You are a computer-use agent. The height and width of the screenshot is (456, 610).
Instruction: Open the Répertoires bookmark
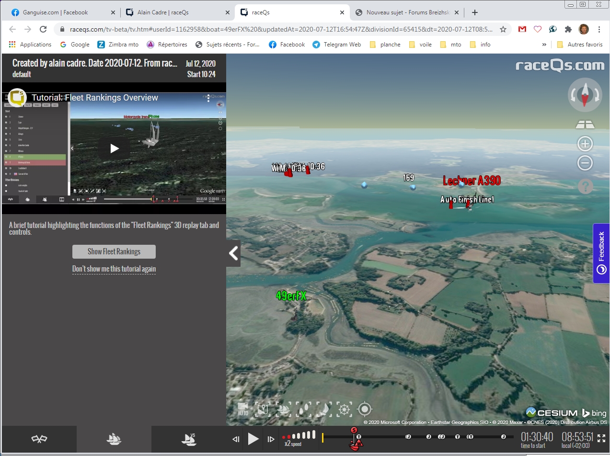167,45
